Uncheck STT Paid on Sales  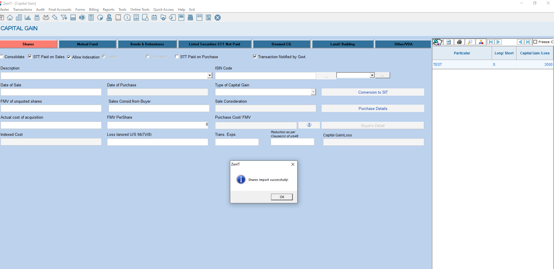30,57
